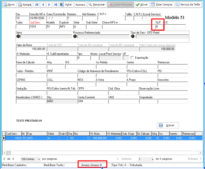Click the Vl. SubEmpreitadas field
The image size is (205, 169).
62,58
